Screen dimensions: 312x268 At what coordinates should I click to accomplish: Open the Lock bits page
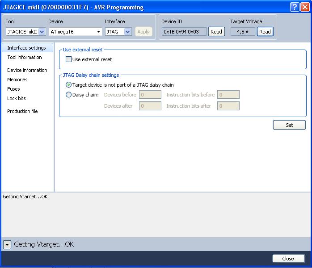[x=17, y=98]
